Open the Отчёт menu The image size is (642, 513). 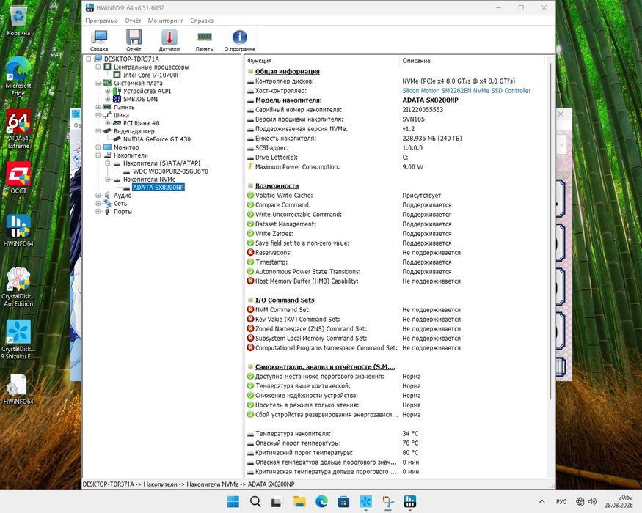click(133, 21)
